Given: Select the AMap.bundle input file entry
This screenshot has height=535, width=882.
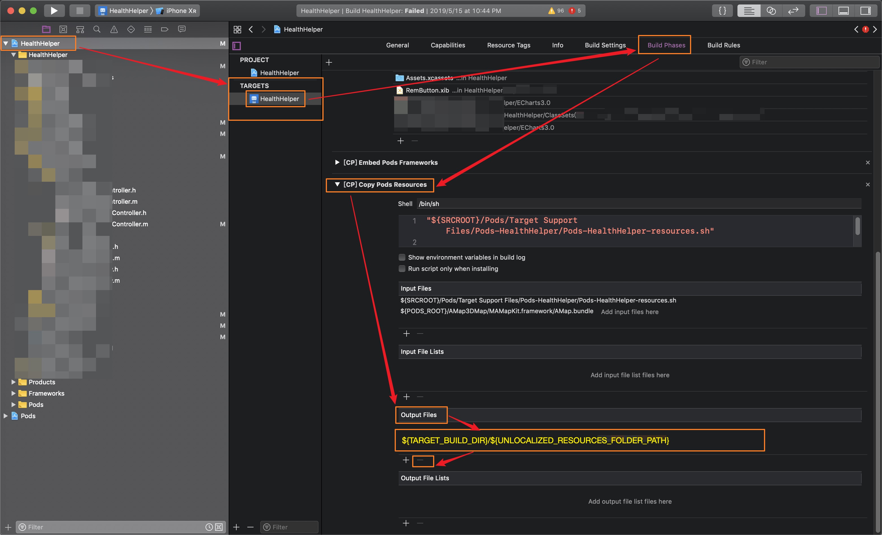Looking at the screenshot, I should click(x=497, y=311).
